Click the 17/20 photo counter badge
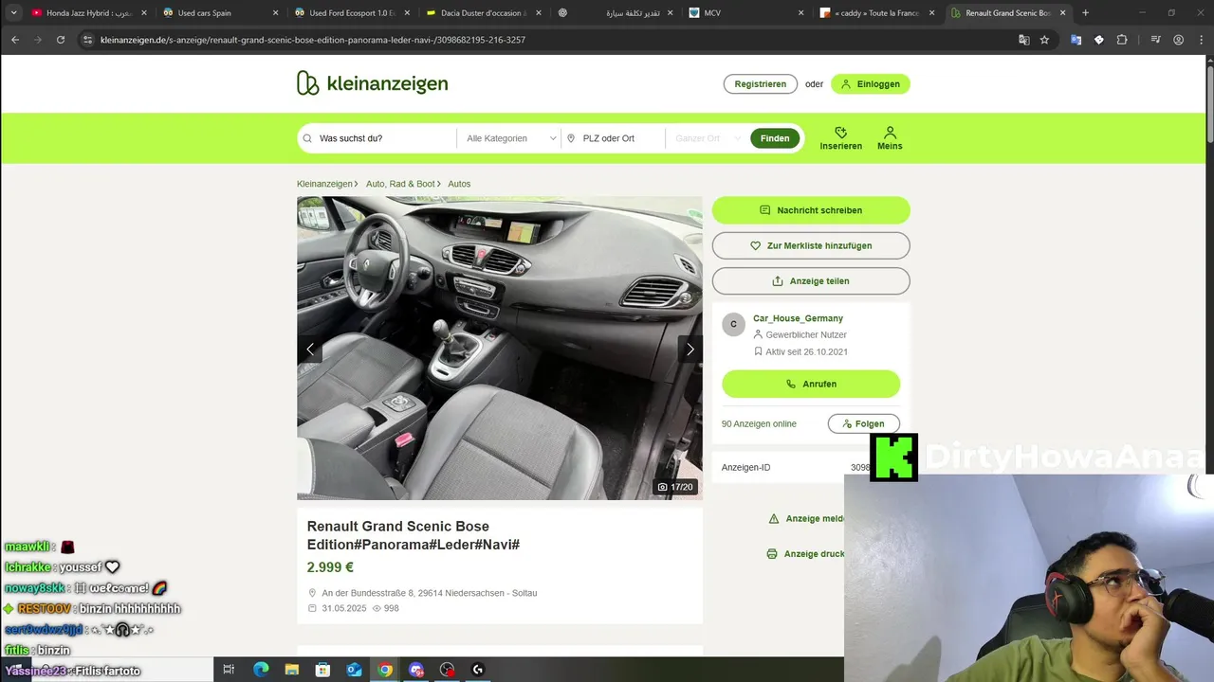The image size is (1214, 682). (x=675, y=487)
